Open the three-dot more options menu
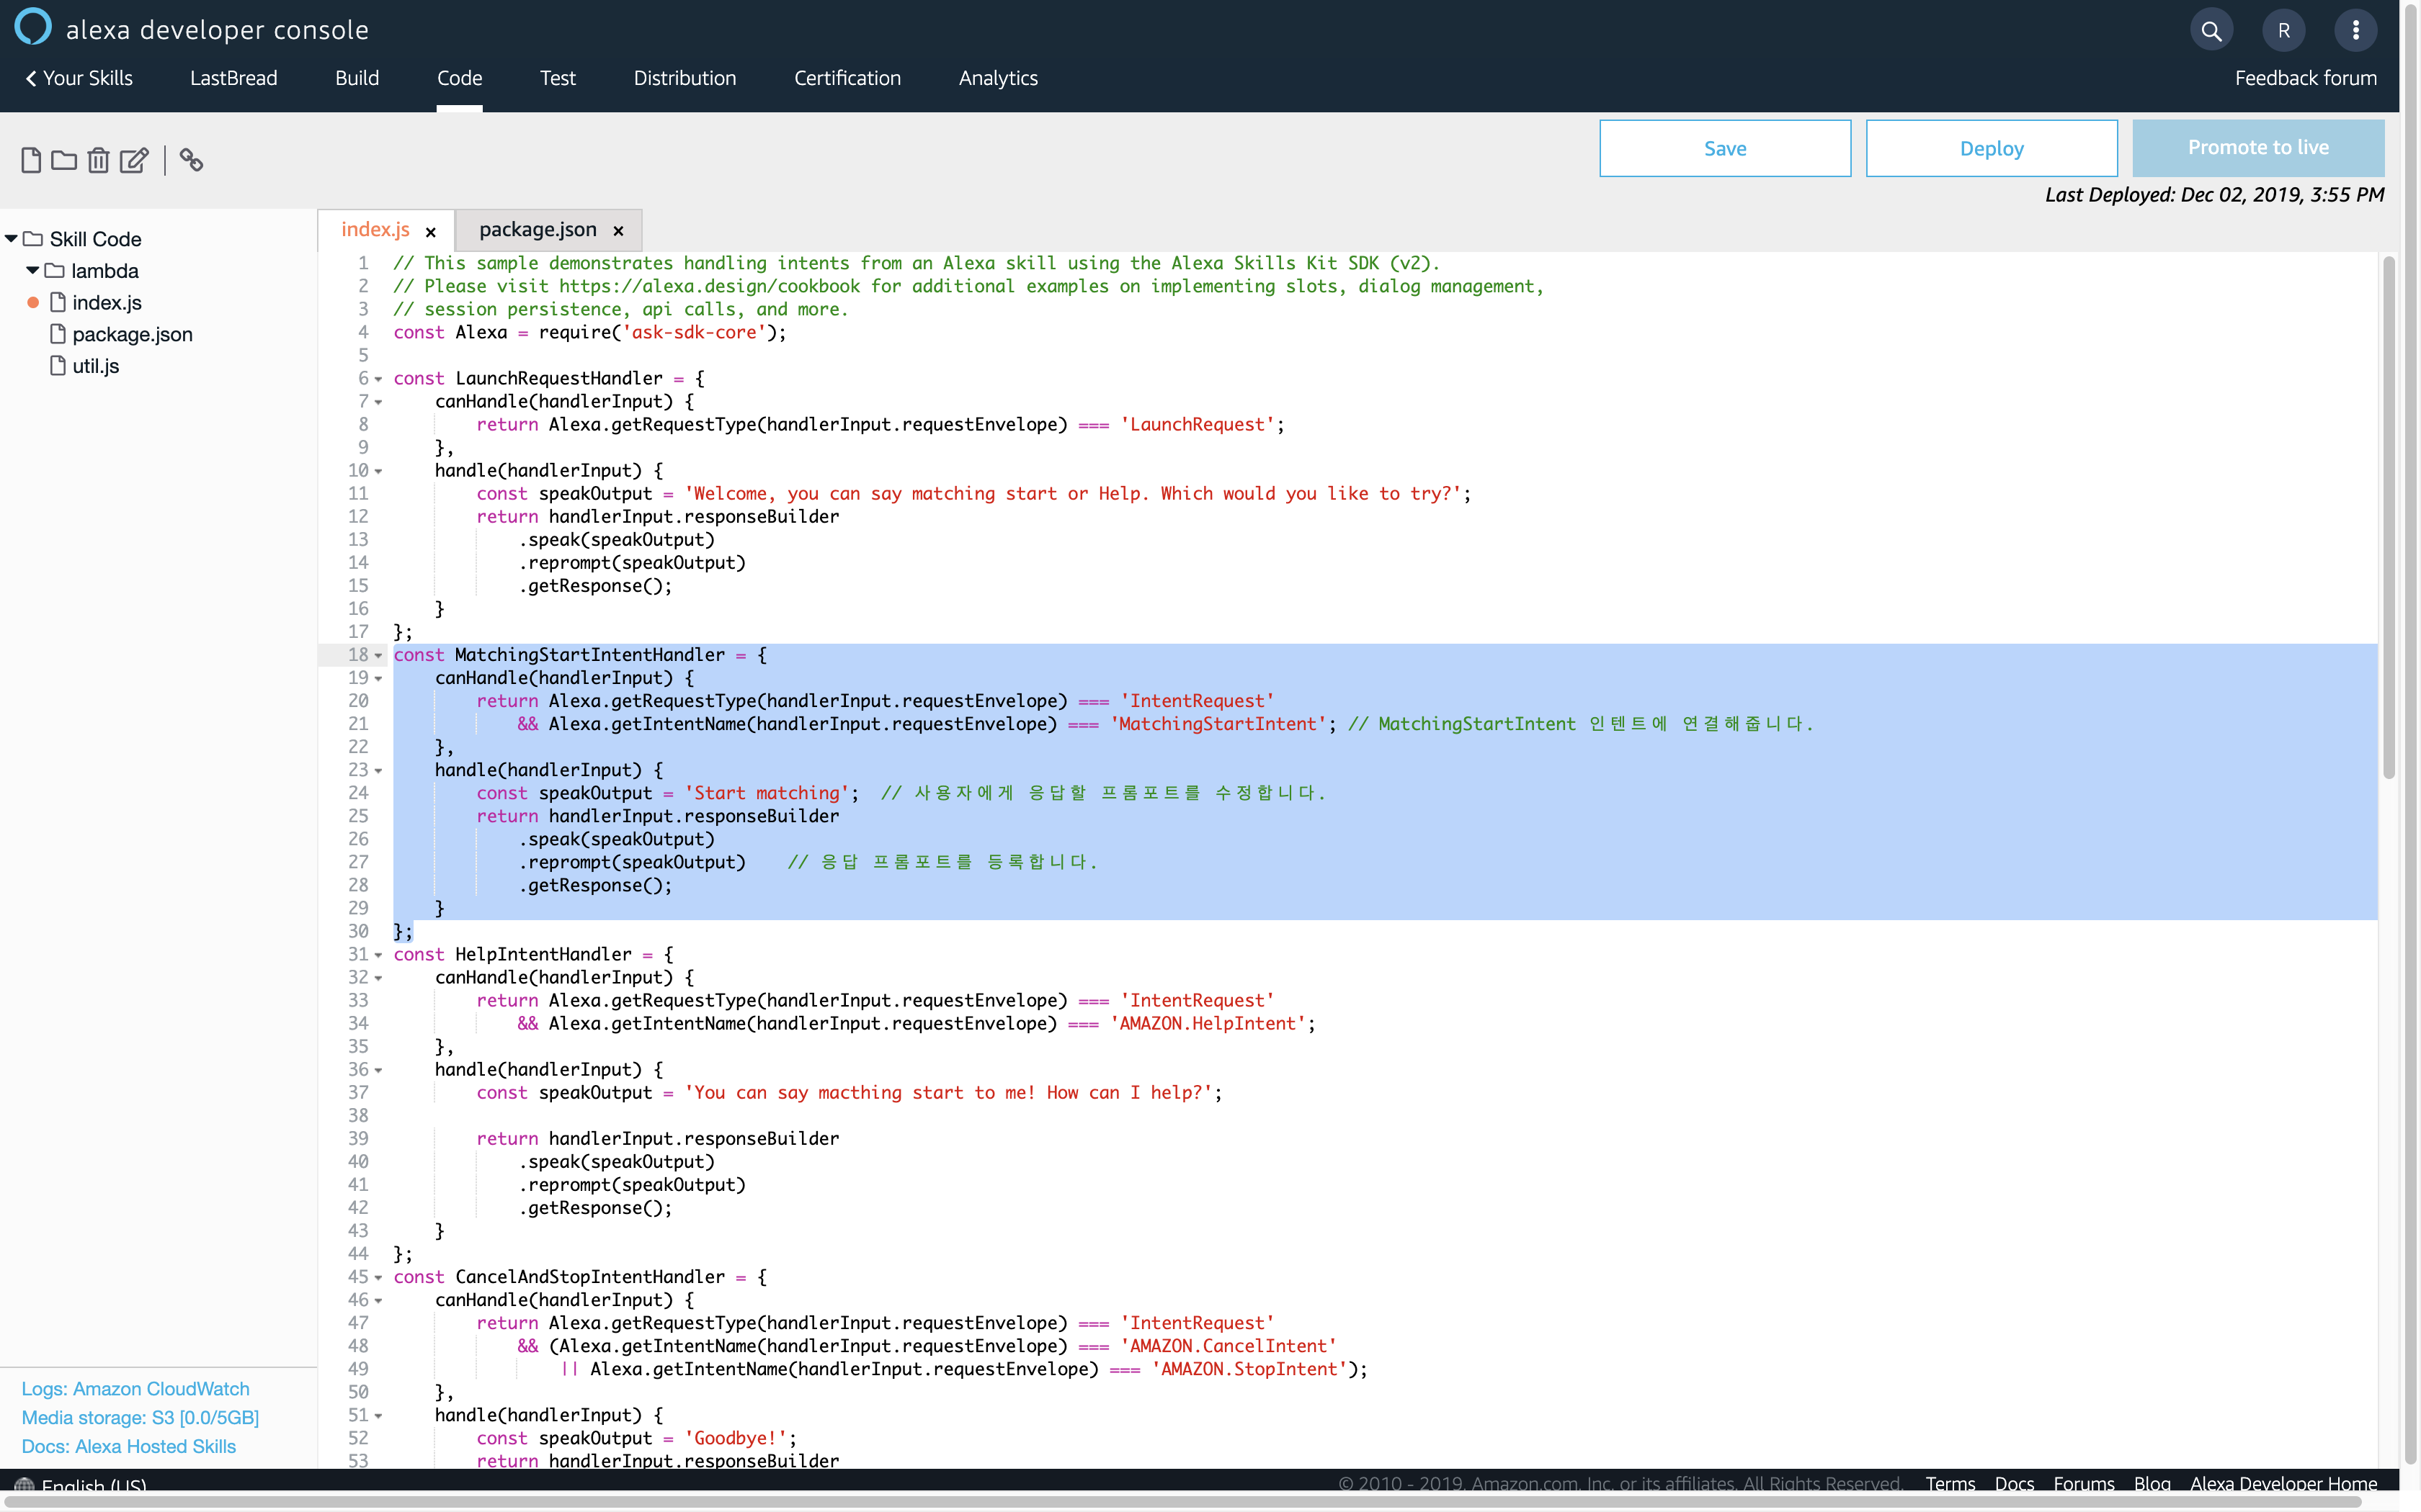 (2356, 31)
